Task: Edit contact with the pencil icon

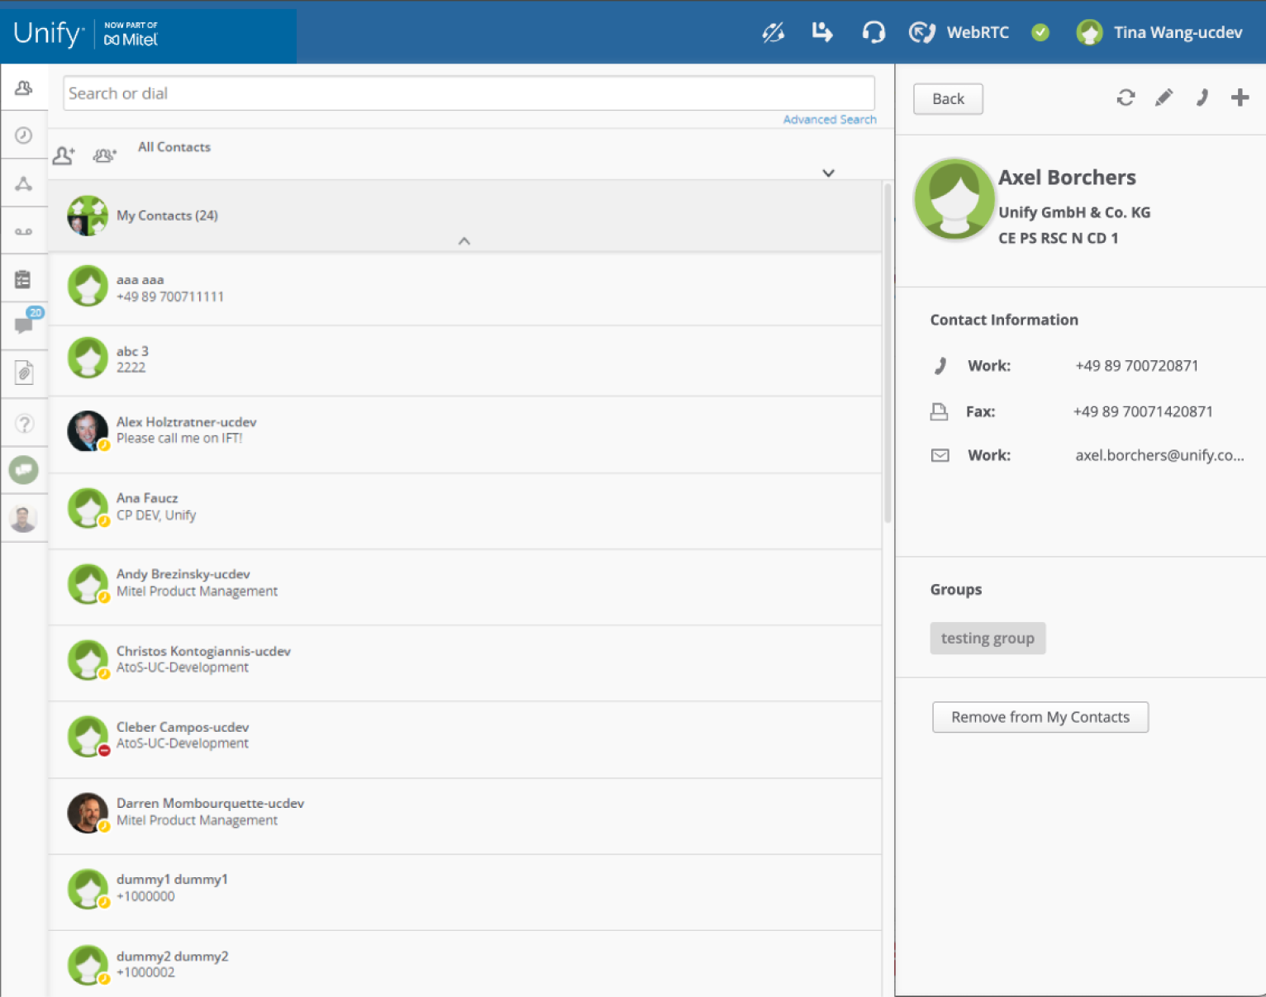Action: tap(1164, 98)
